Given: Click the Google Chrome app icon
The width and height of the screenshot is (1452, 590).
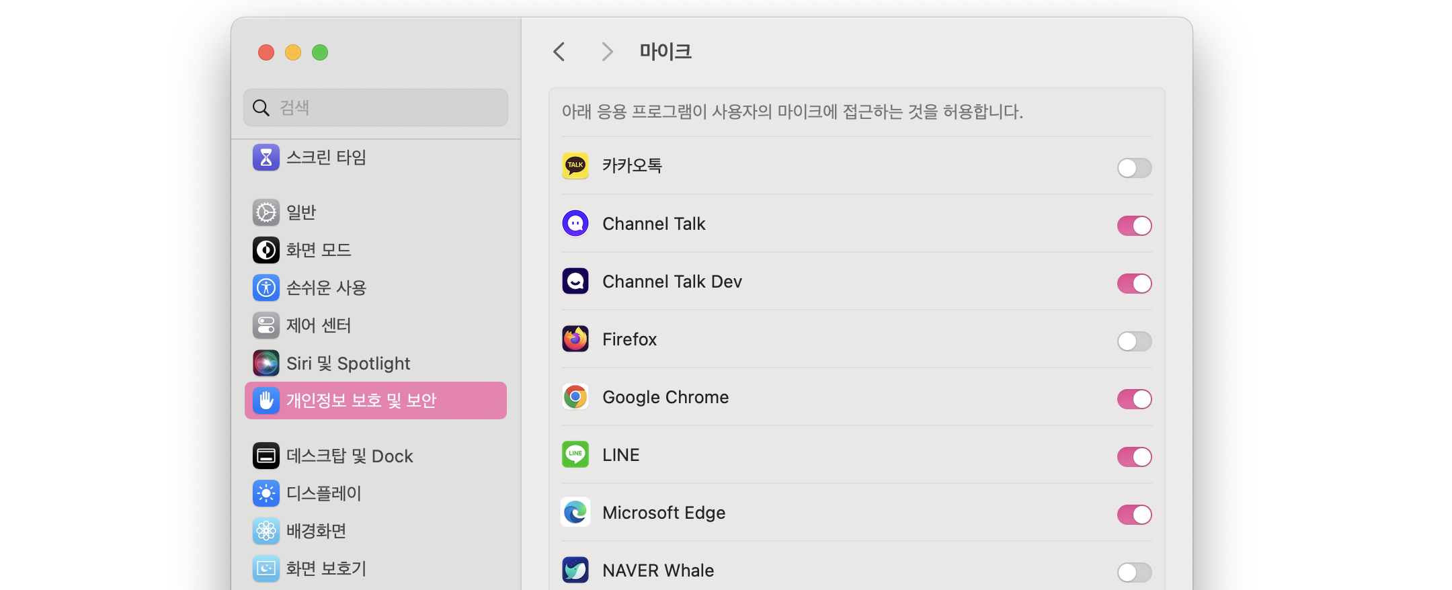Looking at the screenshot, I should click(575, 396).
